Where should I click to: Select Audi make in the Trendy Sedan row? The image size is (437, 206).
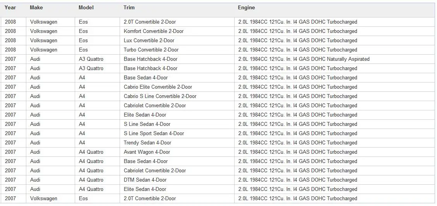coord(35,143)
